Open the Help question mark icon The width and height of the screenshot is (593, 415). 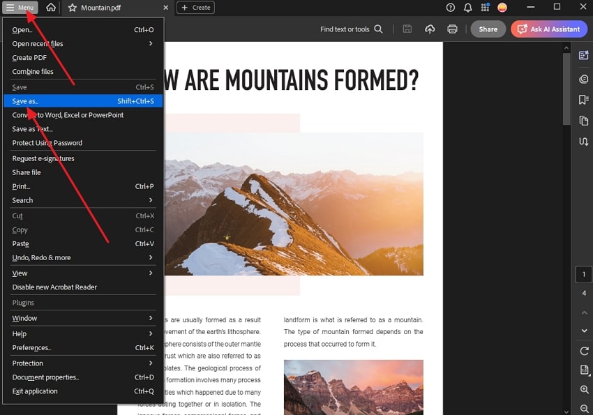pyautogui.click(x=450, y=8)
